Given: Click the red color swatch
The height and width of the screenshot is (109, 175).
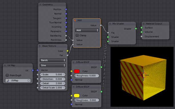Looking at the screenshot, I should point(77,71).
